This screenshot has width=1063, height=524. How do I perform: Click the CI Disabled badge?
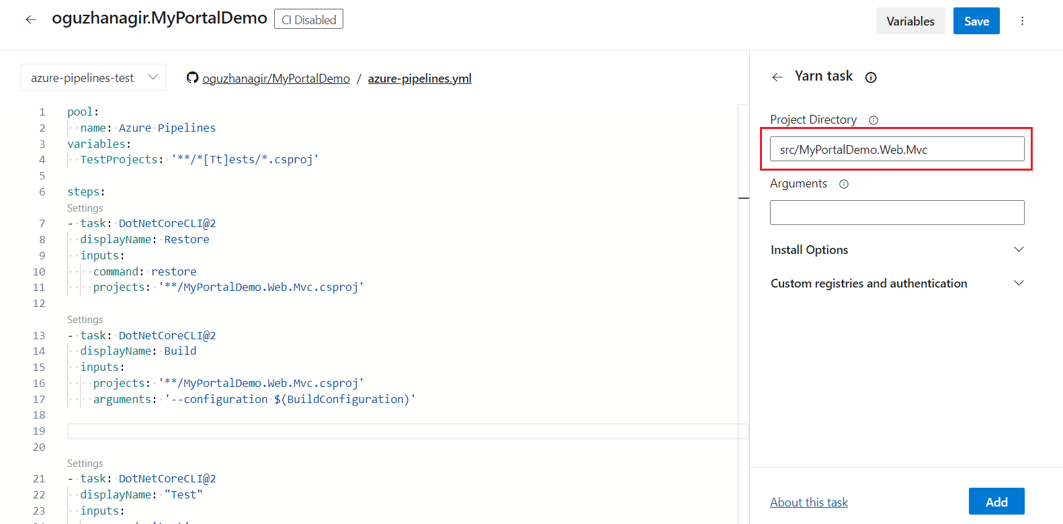tap(308, 19)
